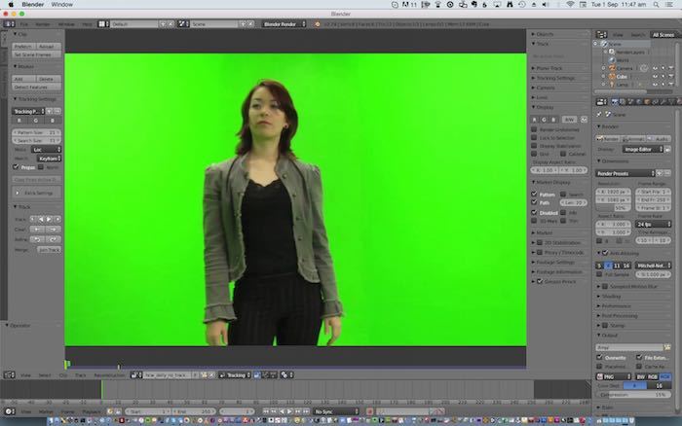Click the Lamp object icon in outliner
Screen dimensions: 682x426
pos(612,85)
